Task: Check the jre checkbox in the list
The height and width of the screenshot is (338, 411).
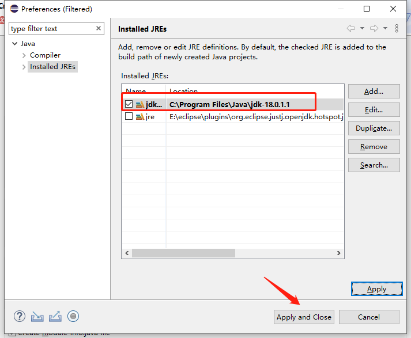Action: tap(129, 116)
